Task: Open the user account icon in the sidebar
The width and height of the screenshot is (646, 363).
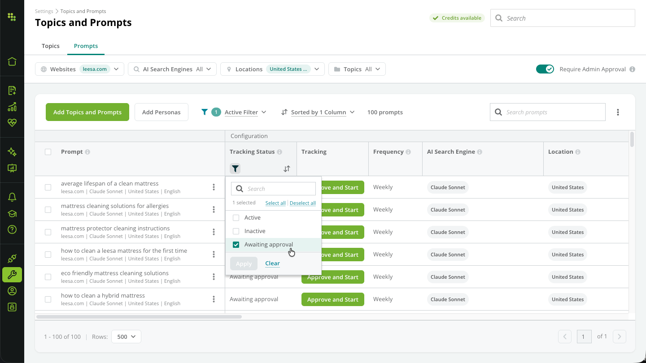Action: pos(12,291)
